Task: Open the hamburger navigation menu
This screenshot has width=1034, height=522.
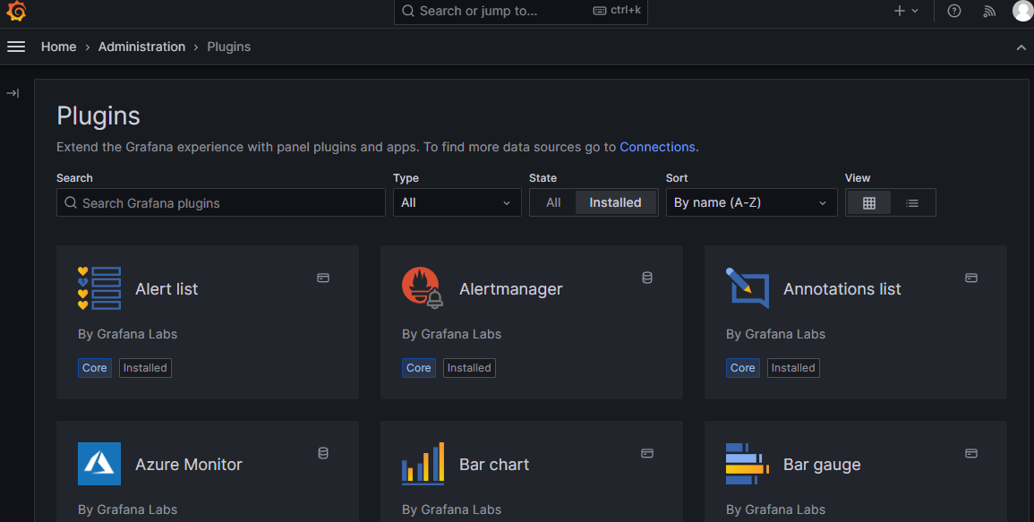Action: pos(16,47)
